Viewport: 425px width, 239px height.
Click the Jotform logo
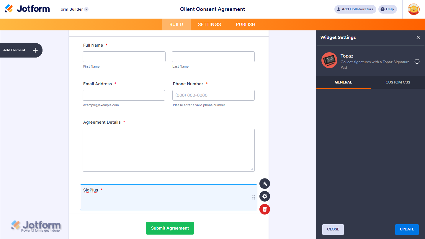[x=27, y=9]
